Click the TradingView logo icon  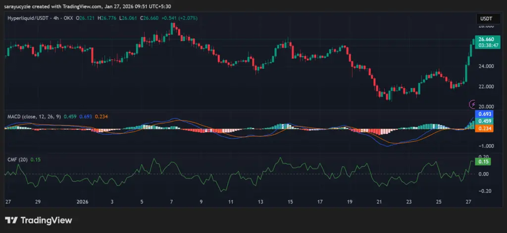point(12,220)
